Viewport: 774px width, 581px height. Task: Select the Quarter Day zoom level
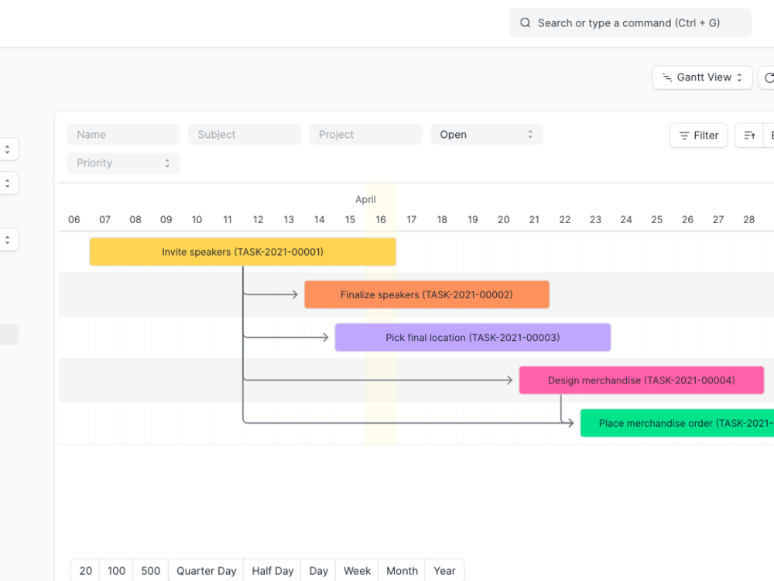click(206, 571)
